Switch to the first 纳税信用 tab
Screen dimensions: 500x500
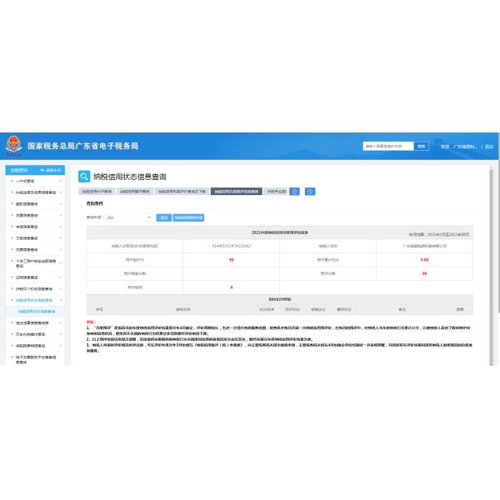click(95, 191)
